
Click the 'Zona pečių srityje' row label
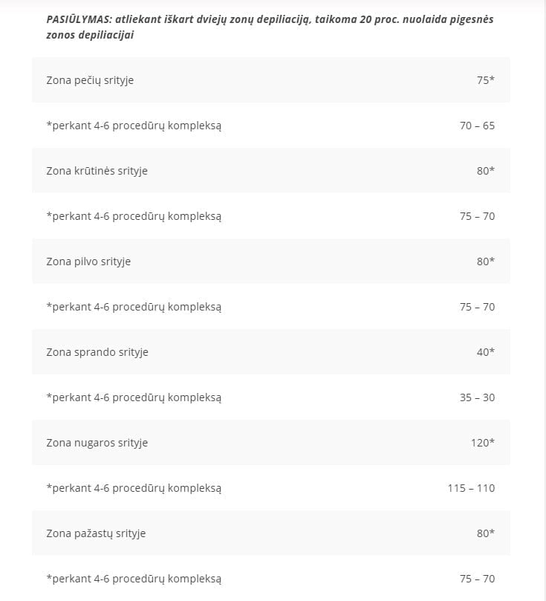click(x=90, y=80)
